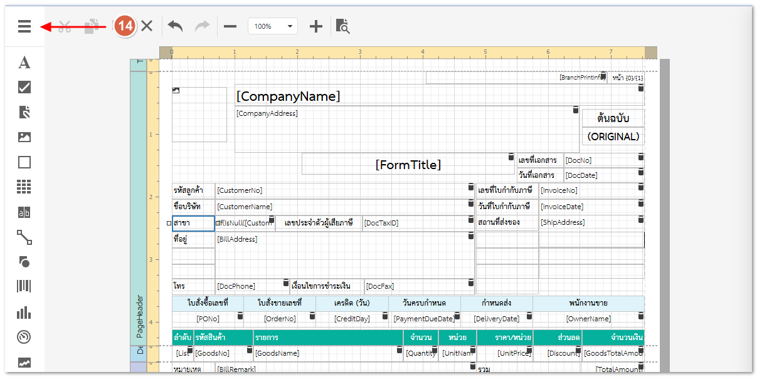The image size is (757, 377).
Task: Select the Rich Text control tool
Action: pos(24,112)
